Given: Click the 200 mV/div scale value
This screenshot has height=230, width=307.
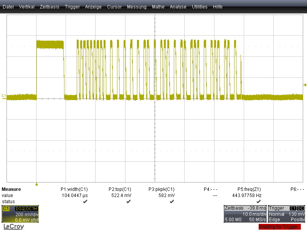Looking at the screenshot, I should pos(27,215).
